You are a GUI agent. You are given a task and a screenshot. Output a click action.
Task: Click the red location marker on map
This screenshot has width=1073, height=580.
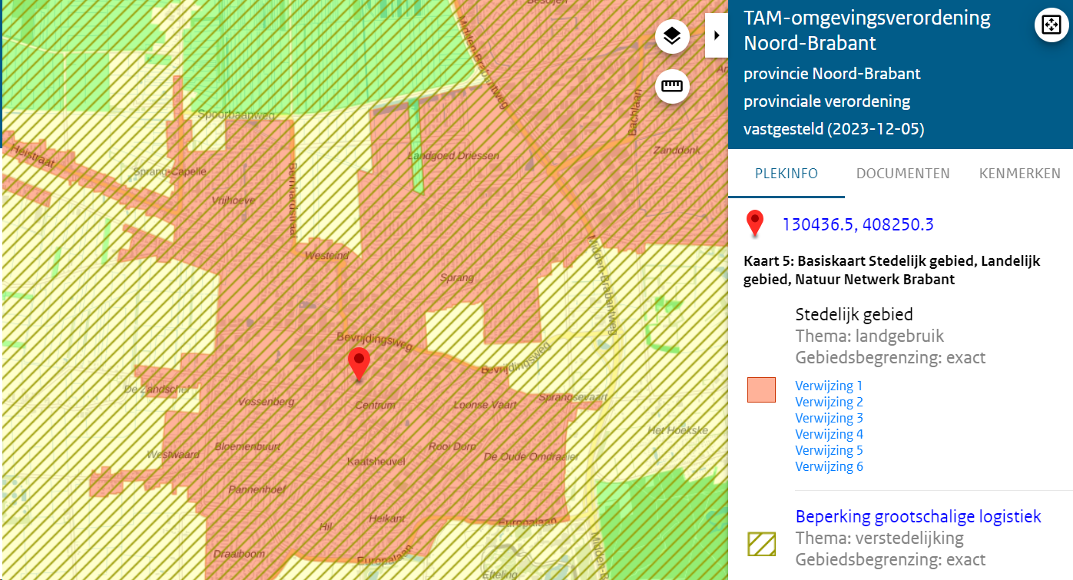(x=359, y=364)
